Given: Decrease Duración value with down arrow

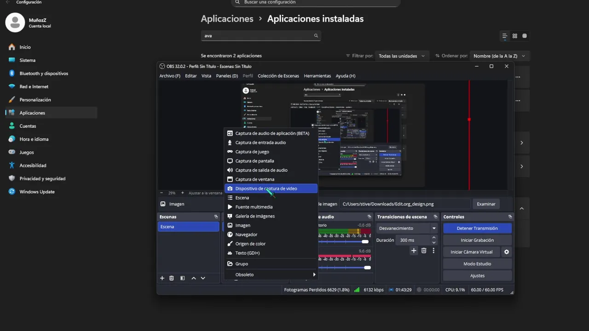Looking at the screenshot, I should click(434, 242).
